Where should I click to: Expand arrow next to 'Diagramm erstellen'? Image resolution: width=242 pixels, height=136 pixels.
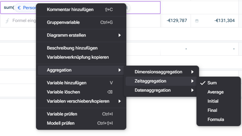[120, 35]
